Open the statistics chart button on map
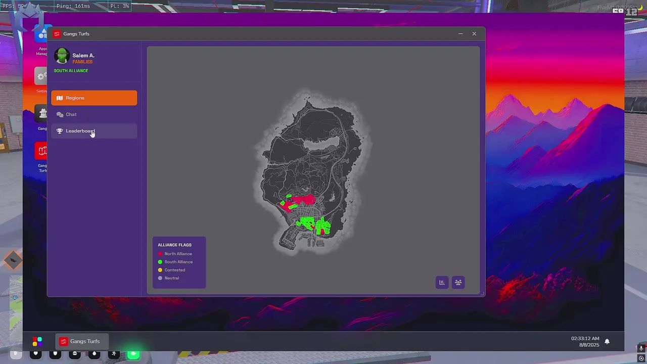 [442, 283]
